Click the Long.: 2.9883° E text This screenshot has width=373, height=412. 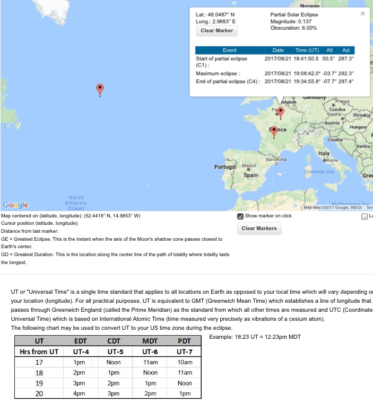pyautogui.click(x=216, y=22)
